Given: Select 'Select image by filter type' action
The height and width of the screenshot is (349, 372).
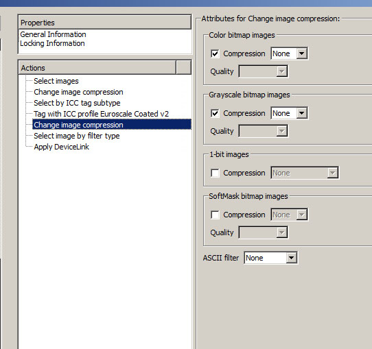Looking at the screenshot, I should pos(77,136).
